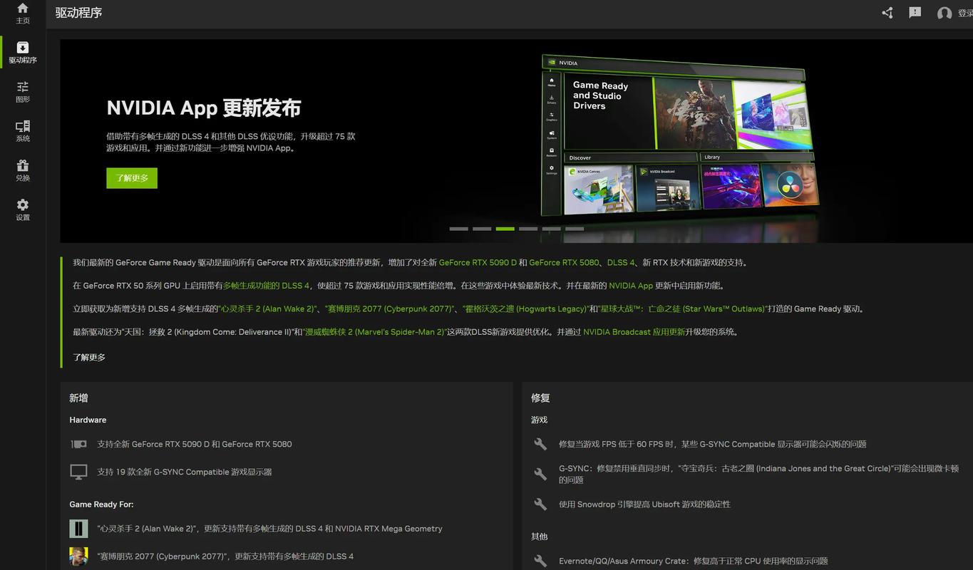973x570 pixels.
Task: Open the Settings (设置) gear icon
Action: [x=23, y=209]
